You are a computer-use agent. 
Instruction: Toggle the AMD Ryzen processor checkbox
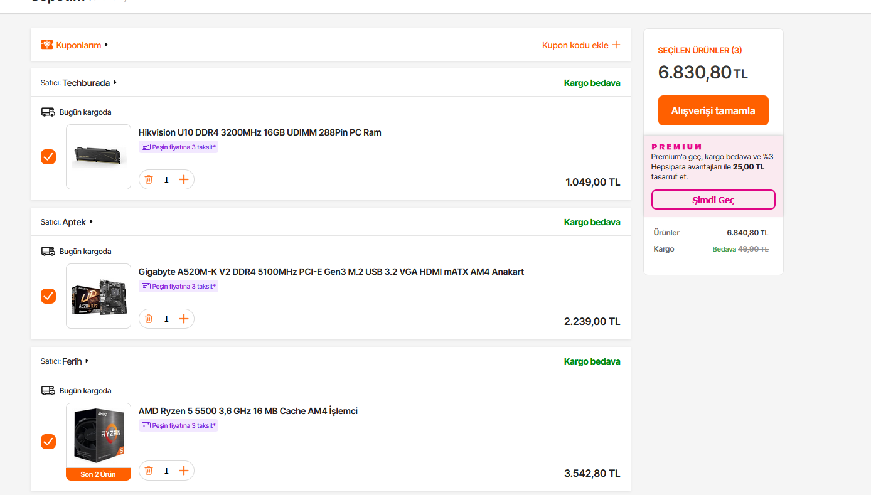(x=48, y=442)
